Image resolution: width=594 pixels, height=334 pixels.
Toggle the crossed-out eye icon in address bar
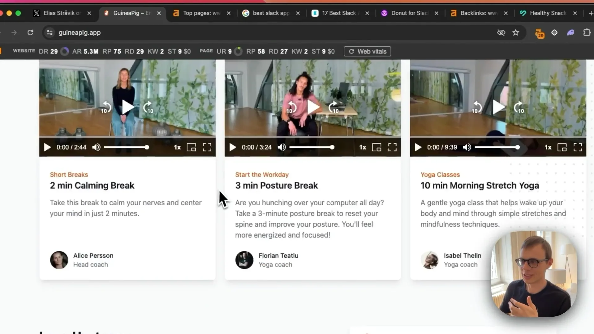(x=501, y=32)
